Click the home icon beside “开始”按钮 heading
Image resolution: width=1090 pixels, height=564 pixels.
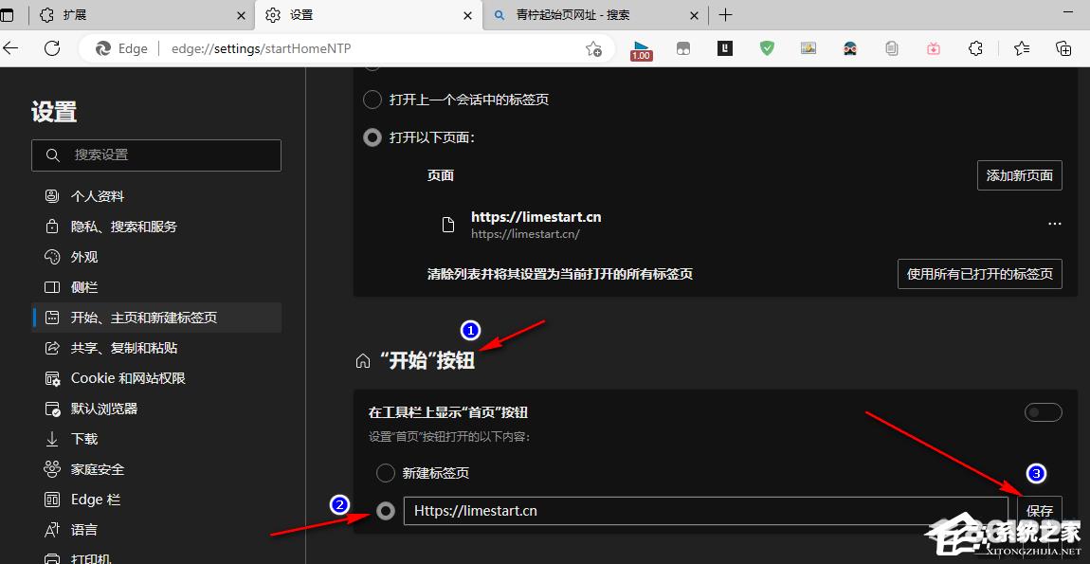tap(363, 362)
